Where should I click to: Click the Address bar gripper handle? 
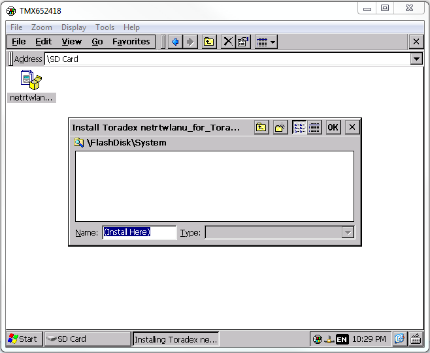[10, 59]
